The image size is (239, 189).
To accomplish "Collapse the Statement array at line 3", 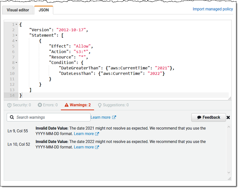I will (16, 35).
